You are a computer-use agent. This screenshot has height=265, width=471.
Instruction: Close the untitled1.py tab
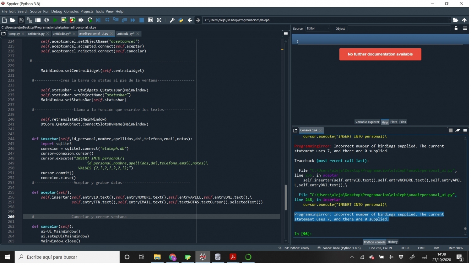138,34
